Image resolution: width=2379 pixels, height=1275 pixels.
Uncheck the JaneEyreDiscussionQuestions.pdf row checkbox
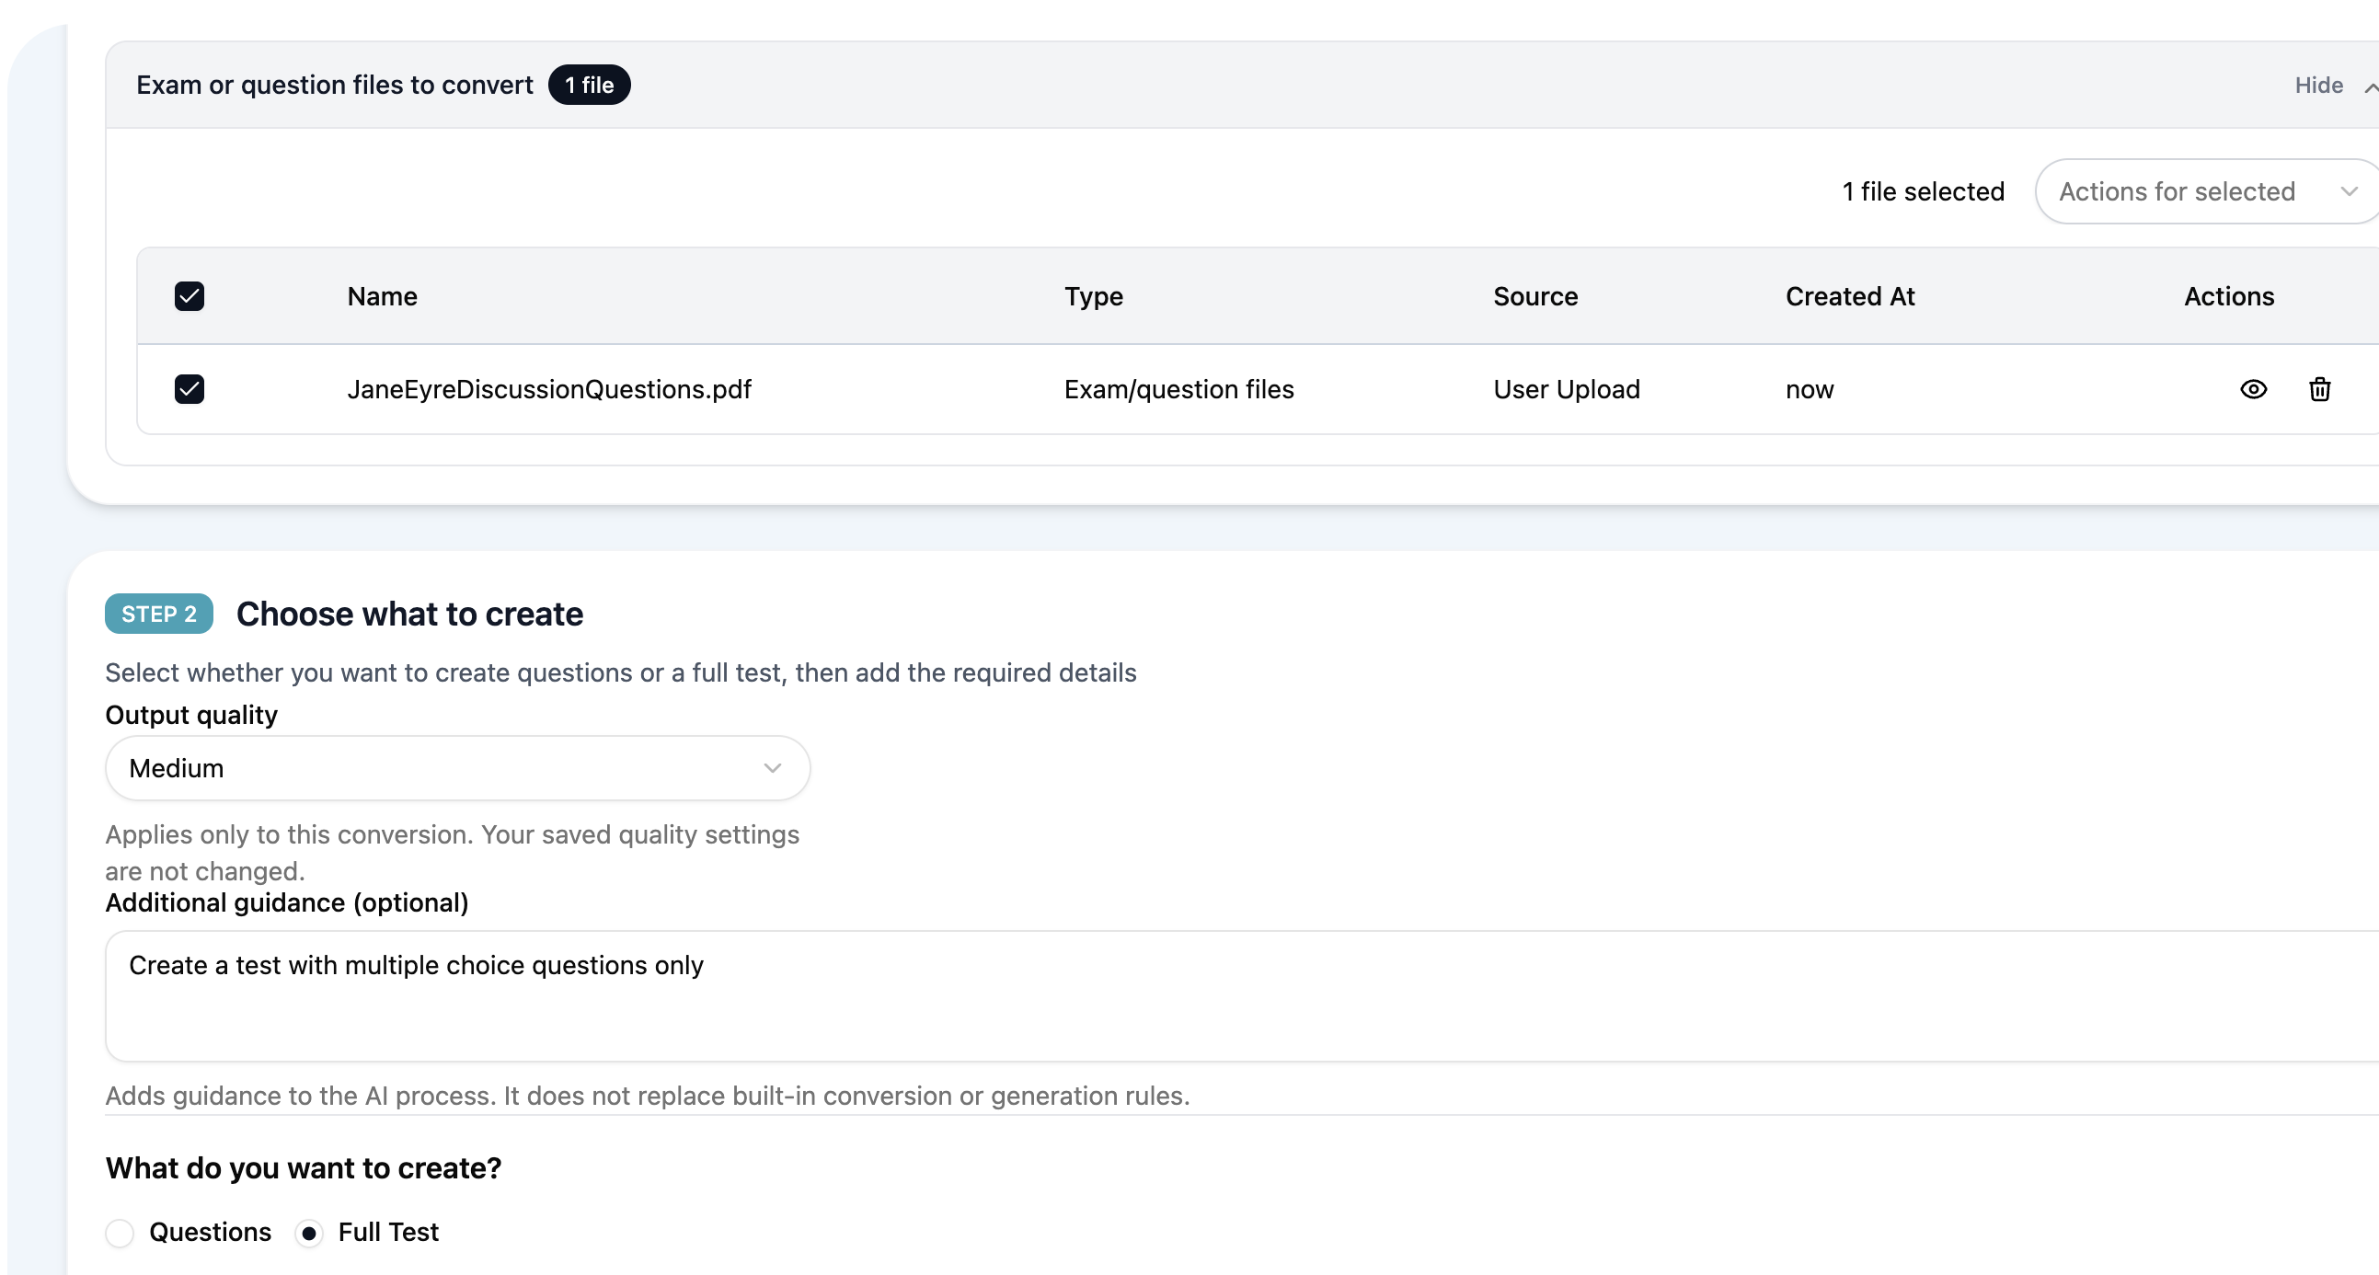click(x=190, y=390)
